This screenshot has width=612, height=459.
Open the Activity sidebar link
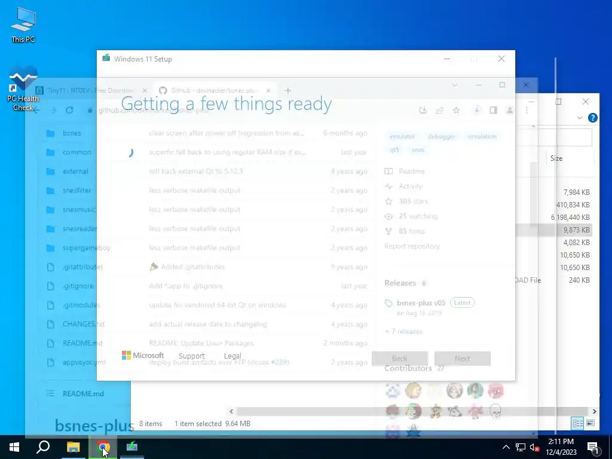pyautogui.click(x=411, y=186)
